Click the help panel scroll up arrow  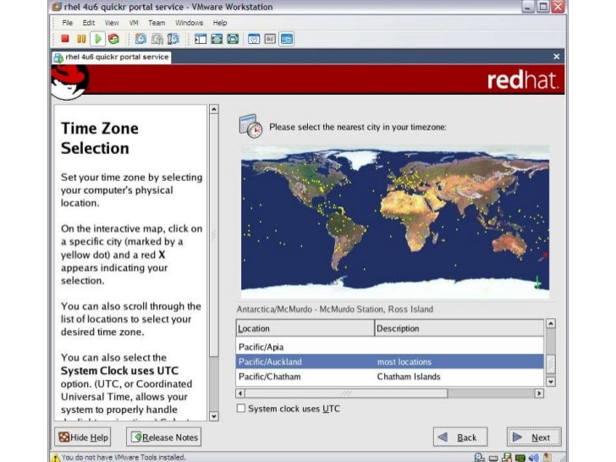coord(214,109)
